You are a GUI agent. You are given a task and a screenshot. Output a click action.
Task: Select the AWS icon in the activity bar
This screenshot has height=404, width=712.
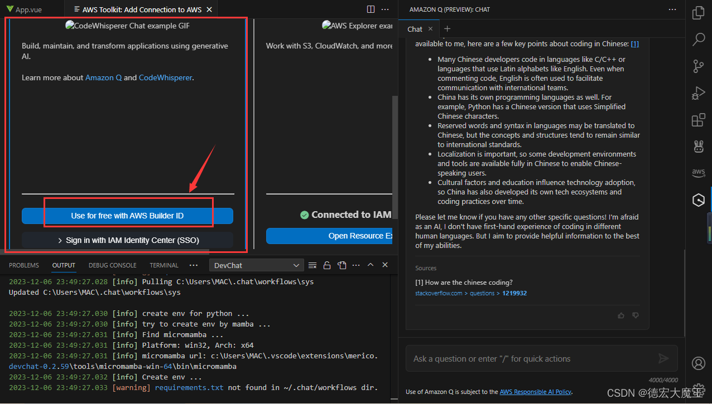pyautogui.click(x=698, y=173)
